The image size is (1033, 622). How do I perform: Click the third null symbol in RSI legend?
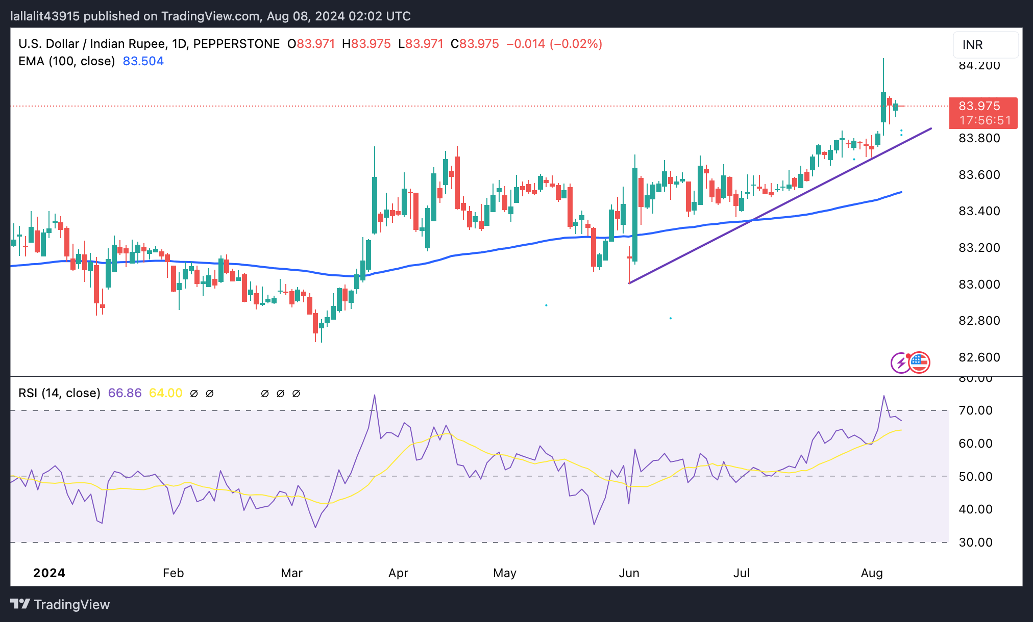(265, 394)
